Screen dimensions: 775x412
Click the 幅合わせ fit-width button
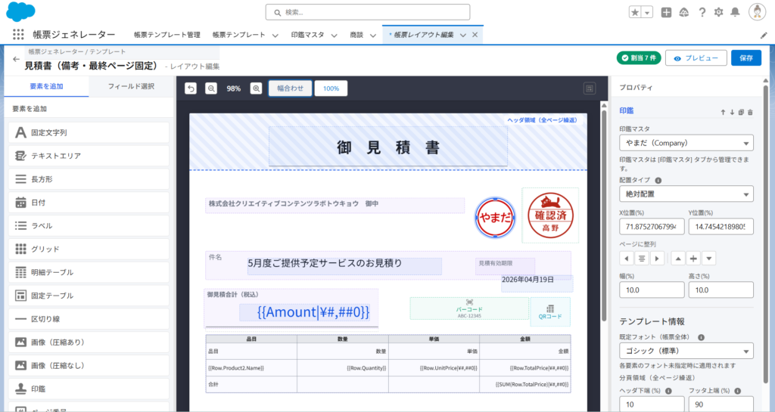pyautogui.click(x=290, y=88)
